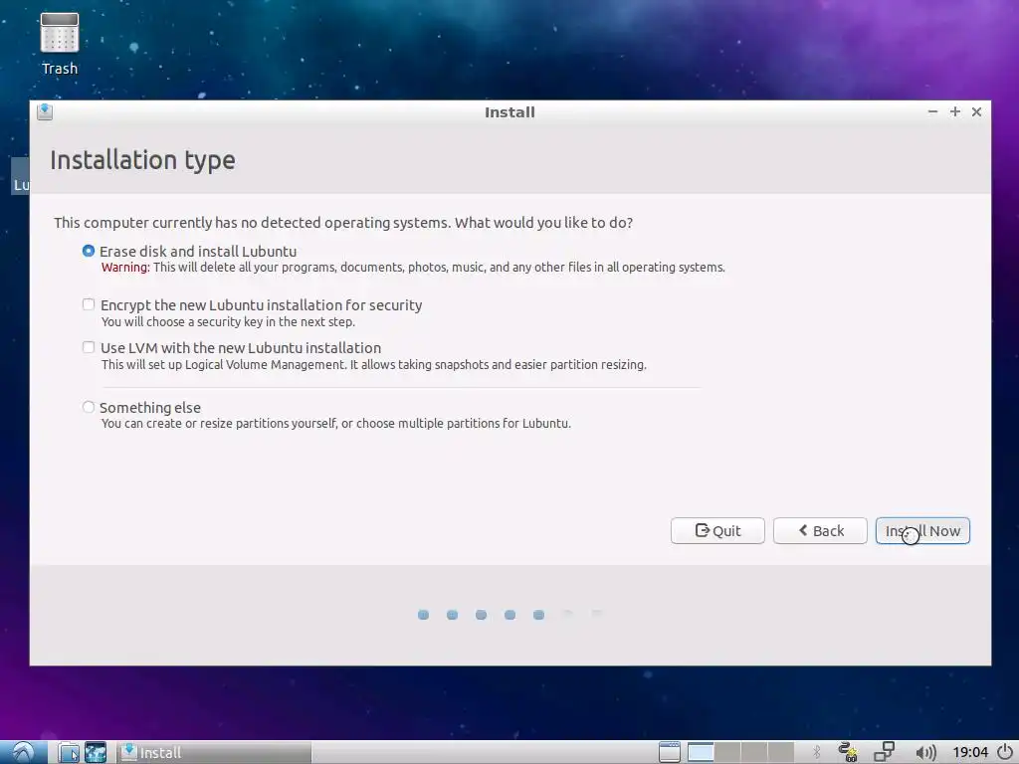Click Install Now button
The image size is (1019, 764).
922,531
